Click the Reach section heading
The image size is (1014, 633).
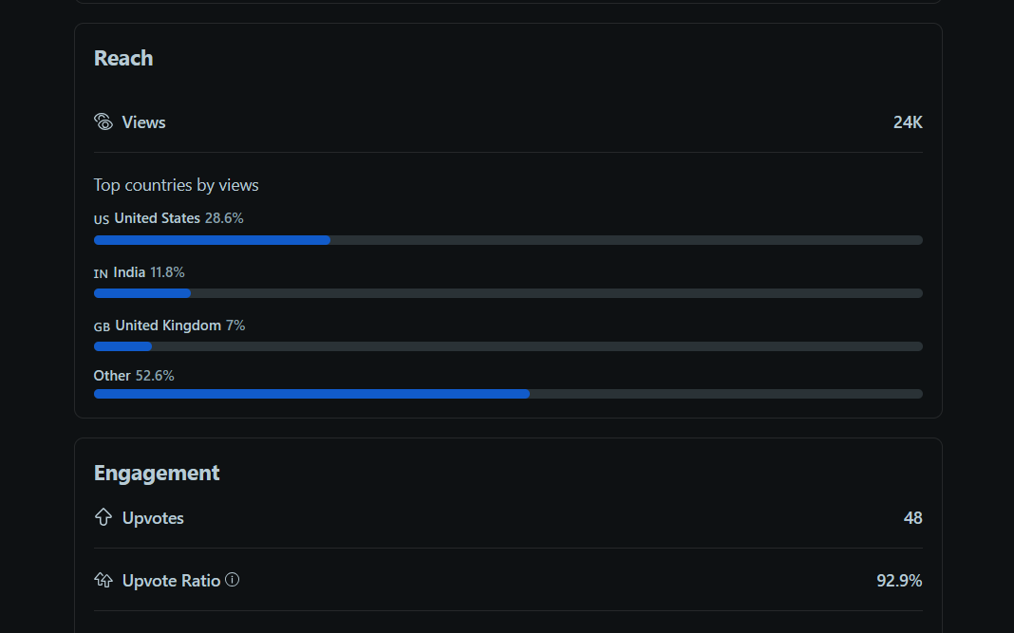click(123, 58)
